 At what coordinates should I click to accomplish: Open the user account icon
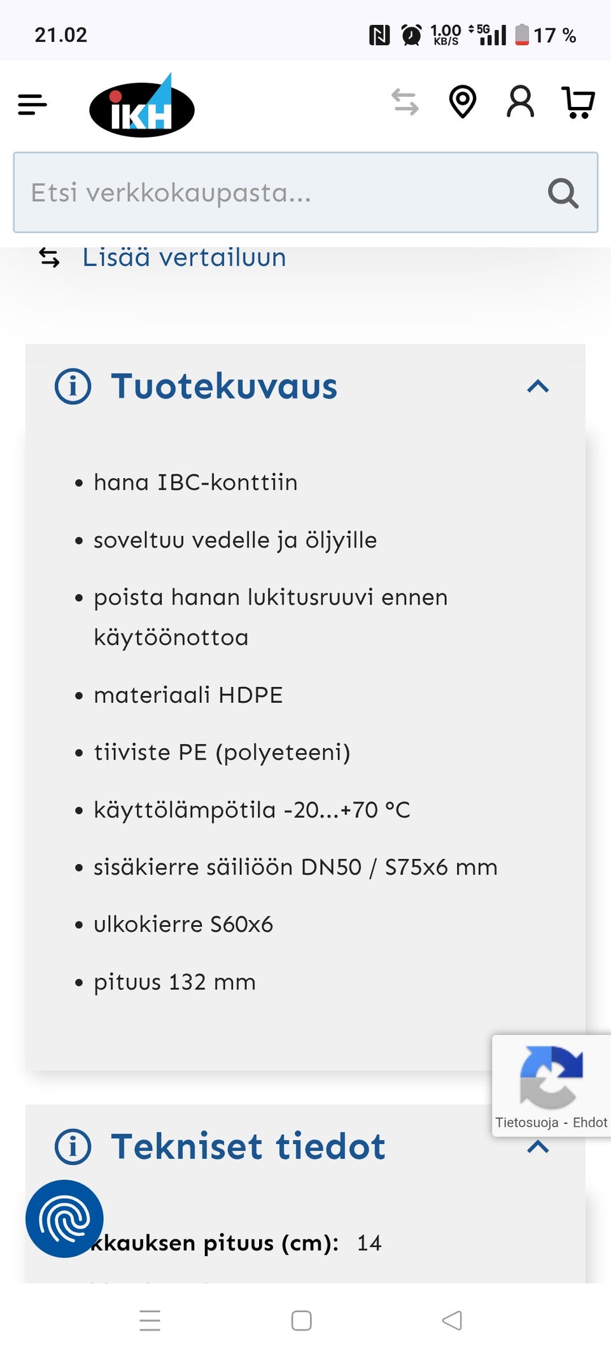coord(520,102)
